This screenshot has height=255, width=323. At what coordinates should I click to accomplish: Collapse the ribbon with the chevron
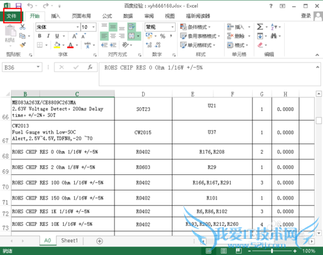click(317, 55)
